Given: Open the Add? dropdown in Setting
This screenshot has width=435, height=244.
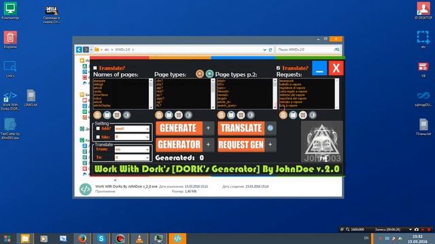Looking at the screenshot, I should pyautogui.click(x=147, y=129).
